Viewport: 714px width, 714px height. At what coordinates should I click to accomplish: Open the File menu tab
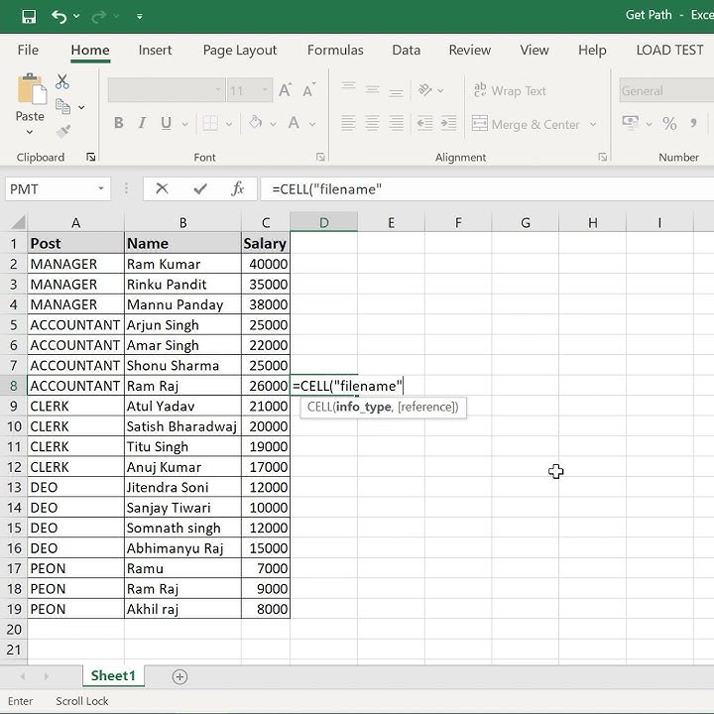point(28,50)
